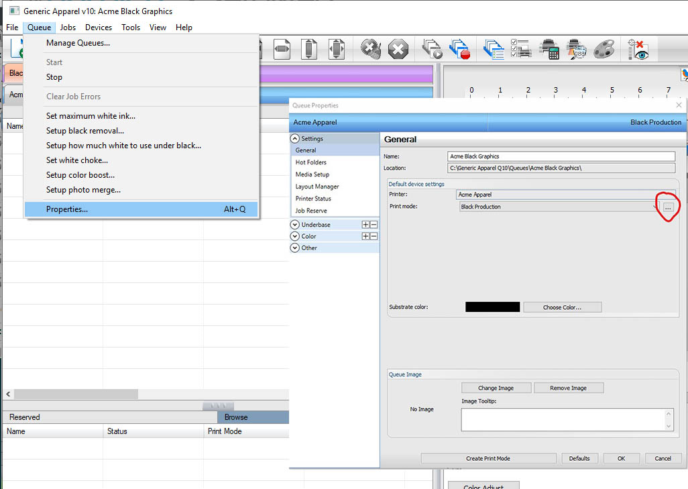
Task: Select the fit-to-height page icon
Action: [x=308, y=48]
